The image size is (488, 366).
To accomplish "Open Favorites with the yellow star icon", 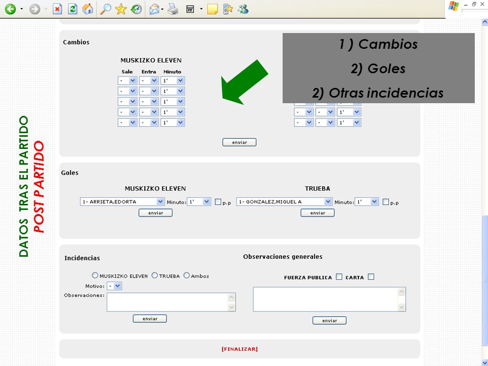I will [x=121, y=9].
